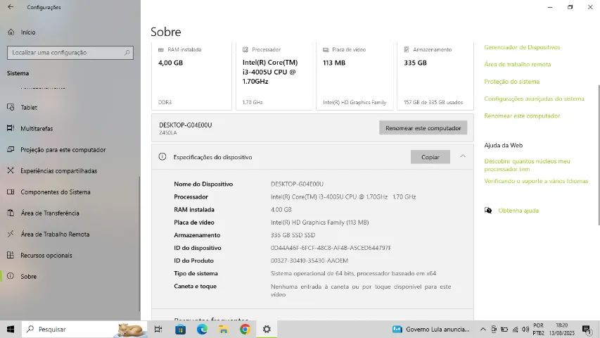Image resolution: width=600 pixels, height=338 pixels.
Task: Show hidden system tray icons
Action: (x=483, y=329)
